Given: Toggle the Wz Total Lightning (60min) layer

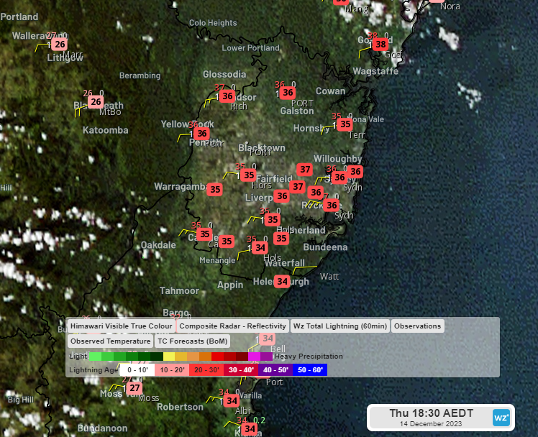Looking at the screenshot, I should [x=340, y=326].
